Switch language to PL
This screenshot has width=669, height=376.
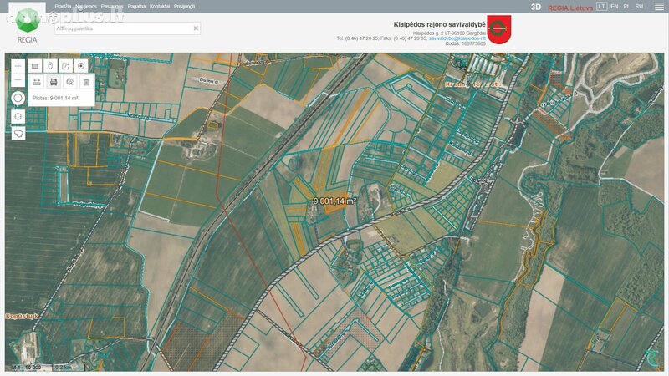pos(626,7)
